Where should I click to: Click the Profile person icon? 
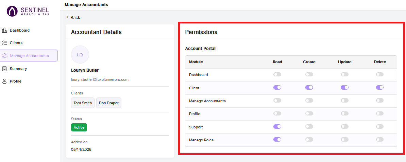point(4,81)
